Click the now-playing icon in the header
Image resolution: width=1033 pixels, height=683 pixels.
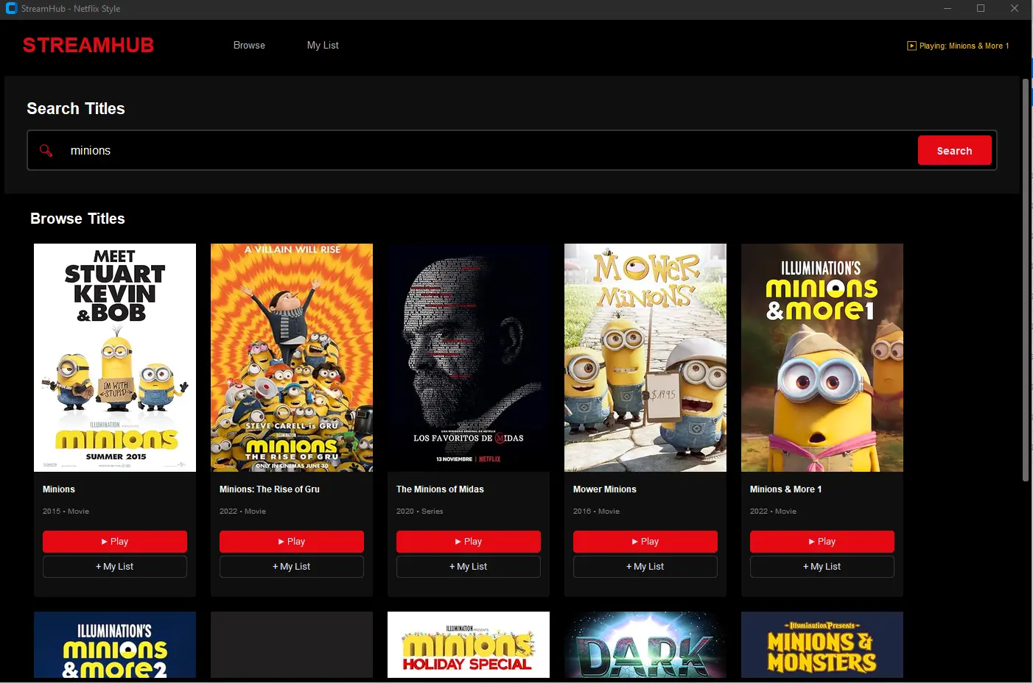click(911, 46)
